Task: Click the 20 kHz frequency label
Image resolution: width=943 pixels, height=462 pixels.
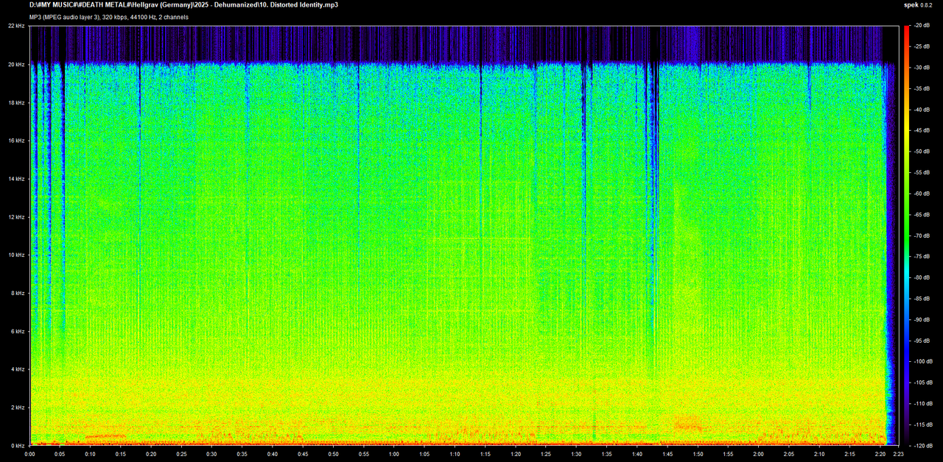Action: pyautogui.click(x=16, y=64)
